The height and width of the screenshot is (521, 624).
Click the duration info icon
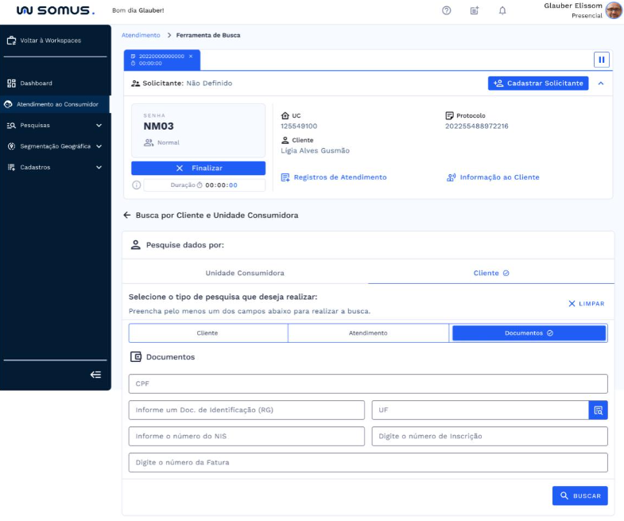pos(137,185)
